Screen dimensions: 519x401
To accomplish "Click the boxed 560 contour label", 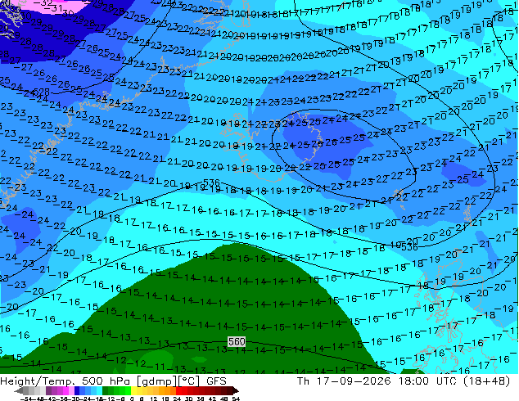I will coord(237,341).
